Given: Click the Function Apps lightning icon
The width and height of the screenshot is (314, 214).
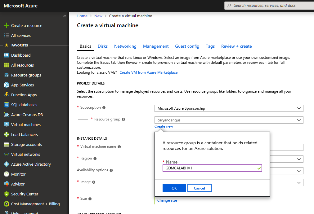Looking at the screenshot, I should coord(7,95).
